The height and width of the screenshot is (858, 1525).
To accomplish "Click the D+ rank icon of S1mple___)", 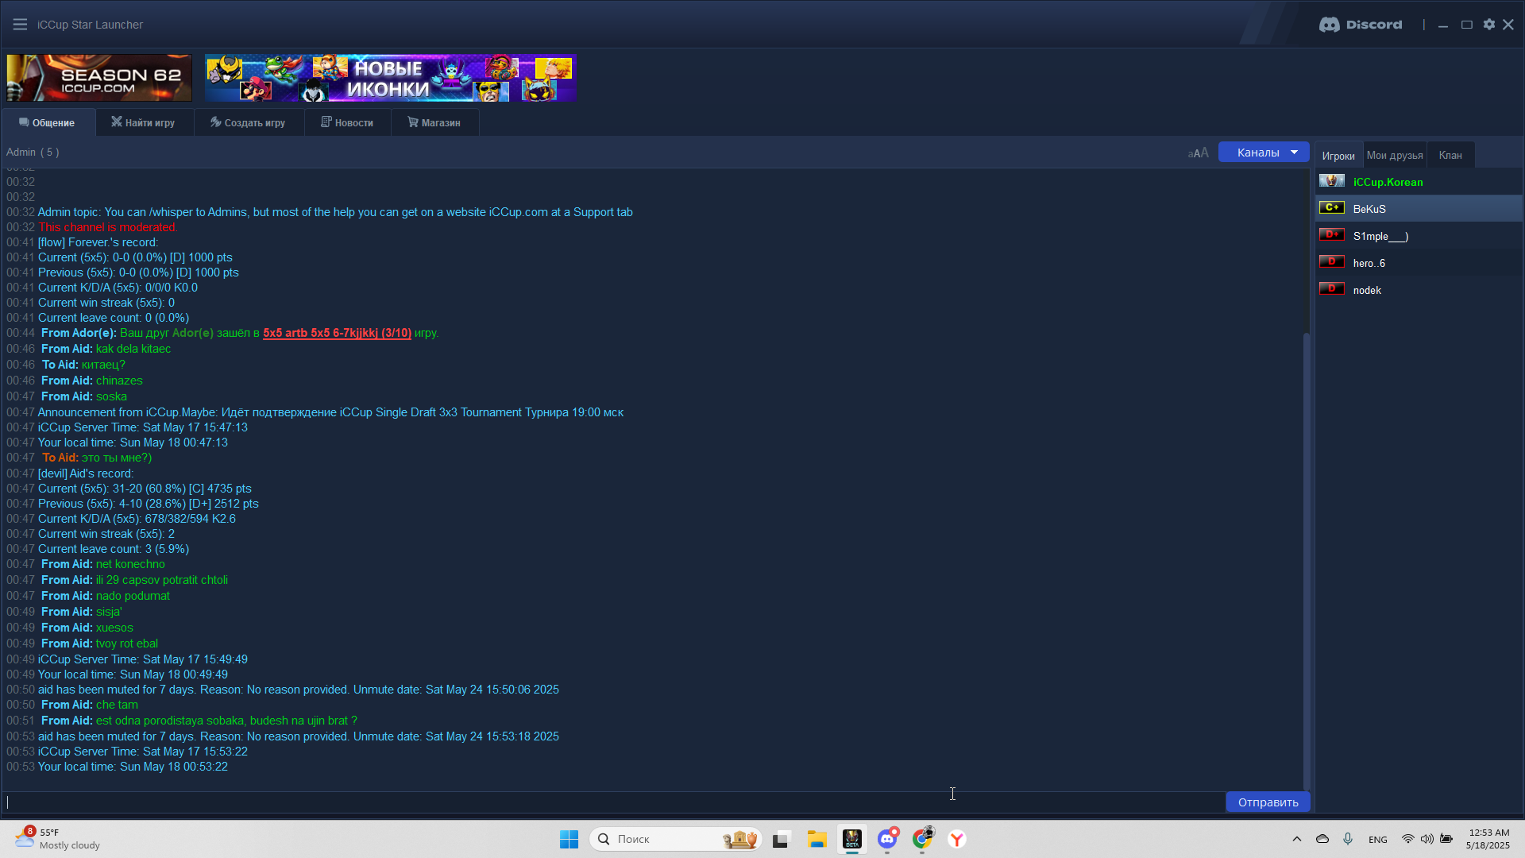I will [x=1332, y=235].
